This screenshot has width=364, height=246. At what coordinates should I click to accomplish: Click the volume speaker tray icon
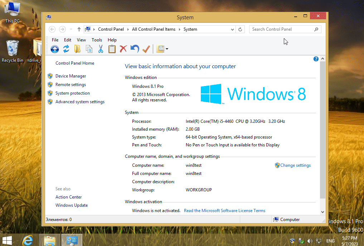310,241
